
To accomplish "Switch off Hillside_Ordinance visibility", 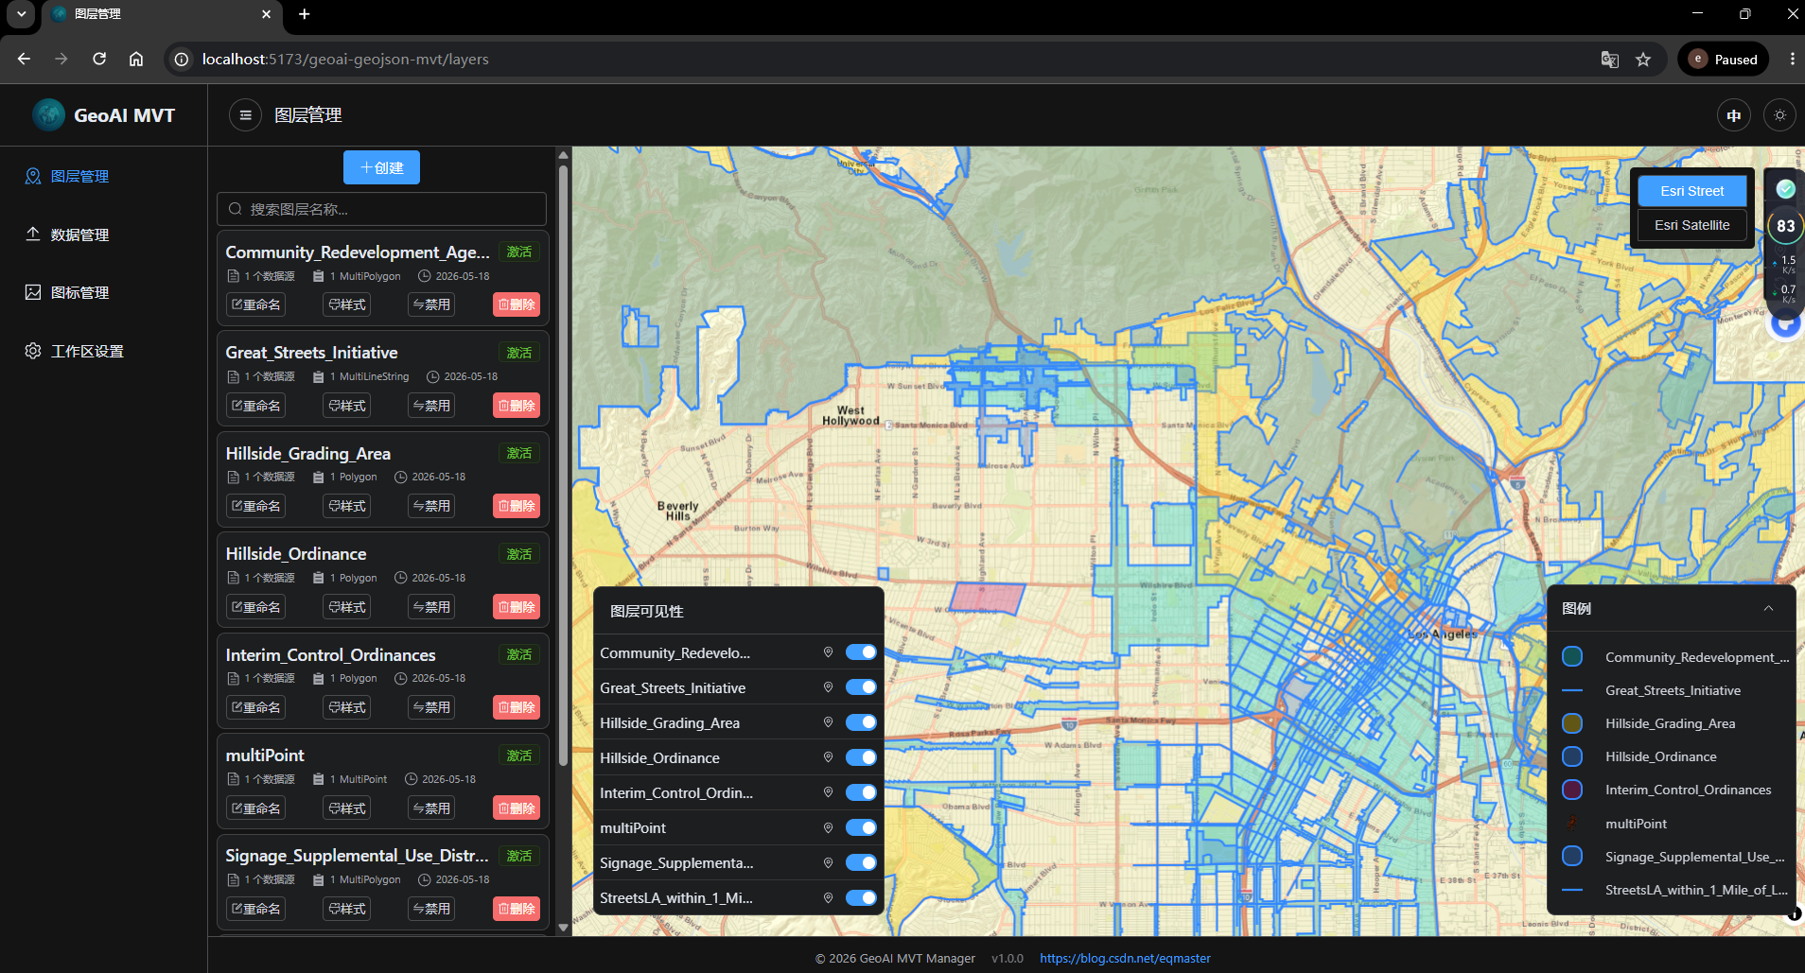I will pyautogui.click(x=861, y=757).
